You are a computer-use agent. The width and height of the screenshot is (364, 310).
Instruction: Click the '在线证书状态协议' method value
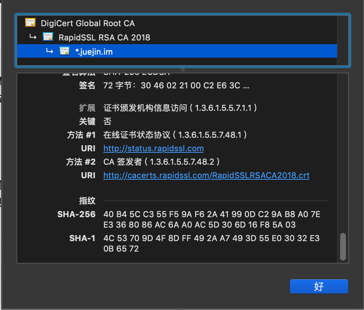pyautogui.click(x=175, y=135)
